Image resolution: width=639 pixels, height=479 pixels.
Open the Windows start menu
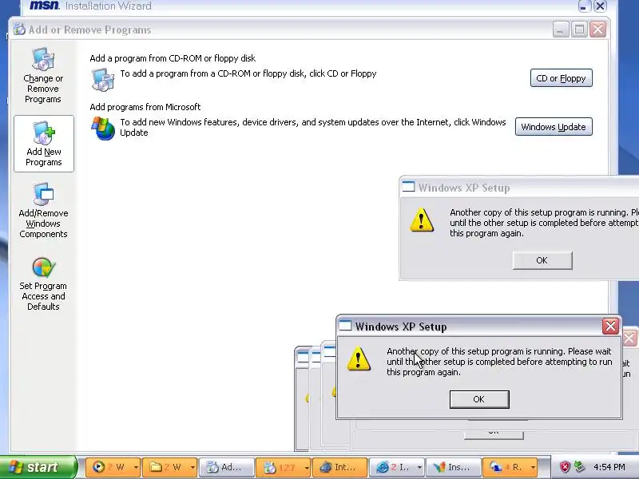pos(38,467)
